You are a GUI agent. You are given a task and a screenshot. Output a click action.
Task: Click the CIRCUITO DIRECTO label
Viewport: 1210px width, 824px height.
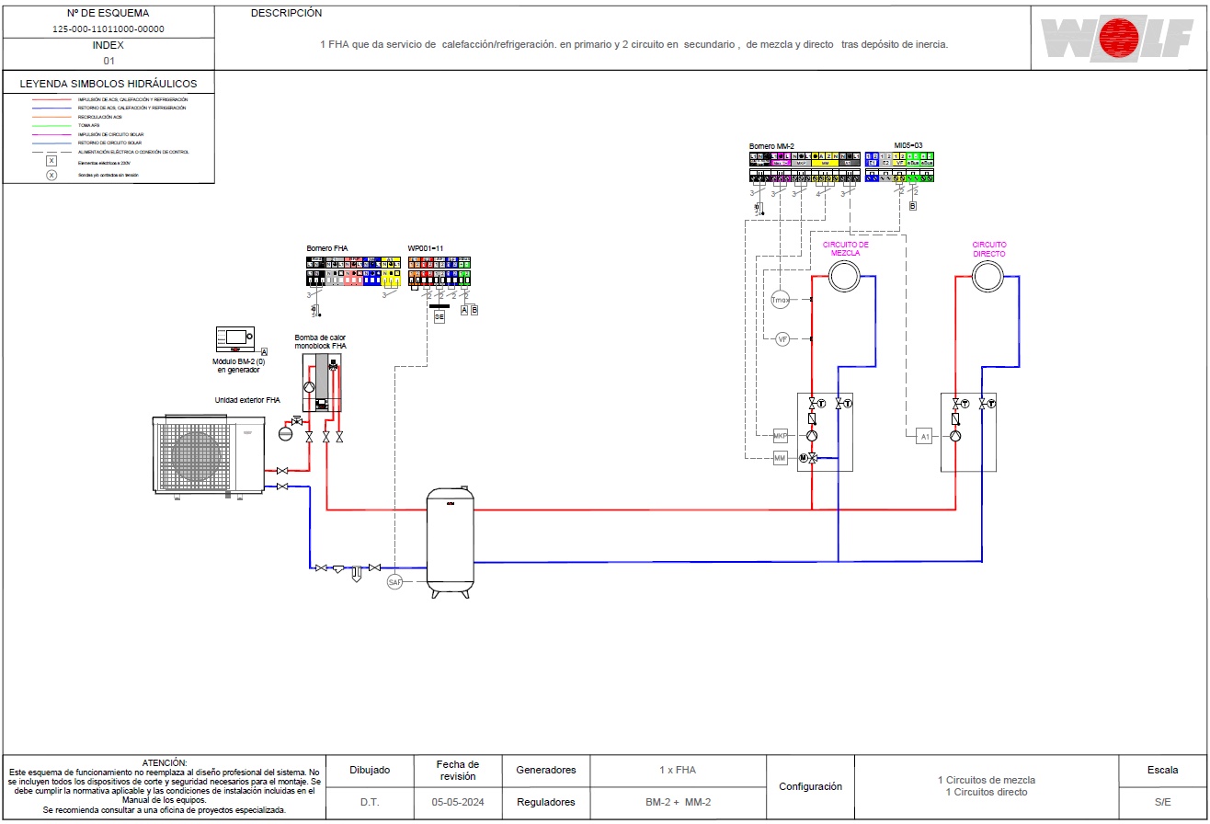pyautogui.click(x=989, y=248)
